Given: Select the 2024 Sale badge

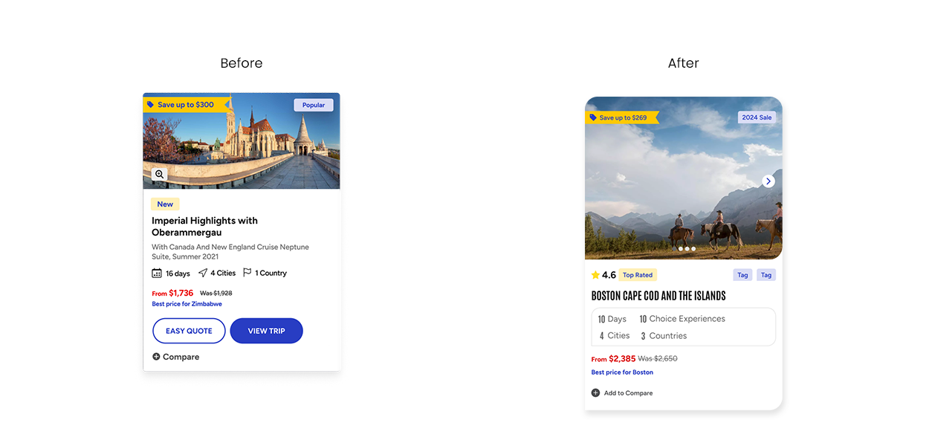Looking at the screenshot, I should (x=757, y=117).
